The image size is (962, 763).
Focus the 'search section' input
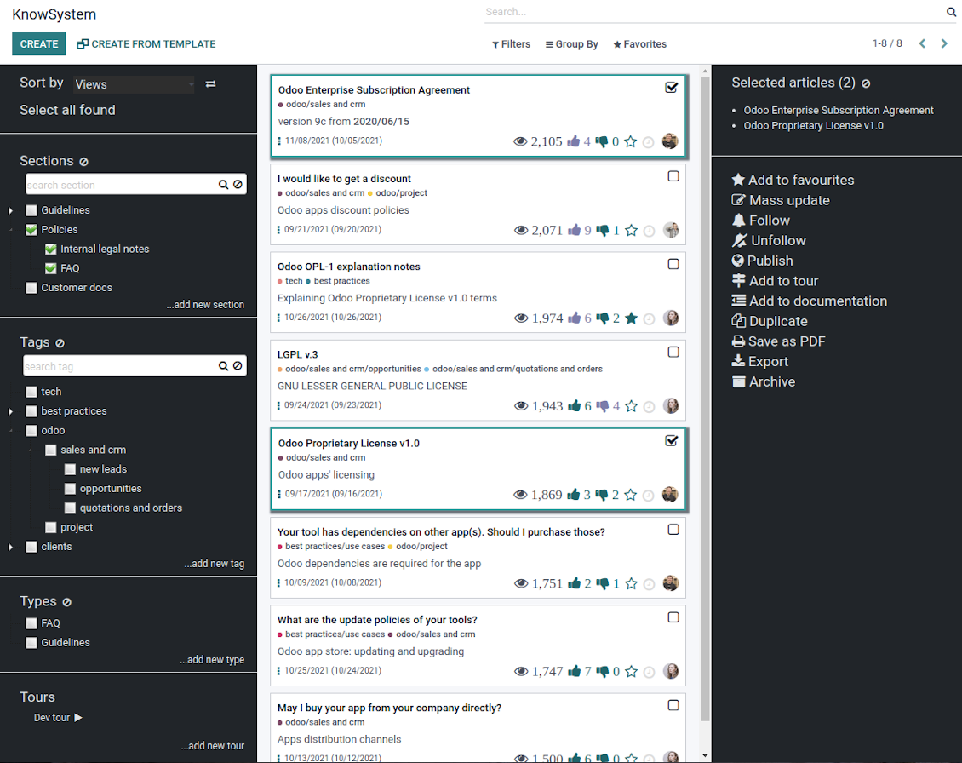122,185
